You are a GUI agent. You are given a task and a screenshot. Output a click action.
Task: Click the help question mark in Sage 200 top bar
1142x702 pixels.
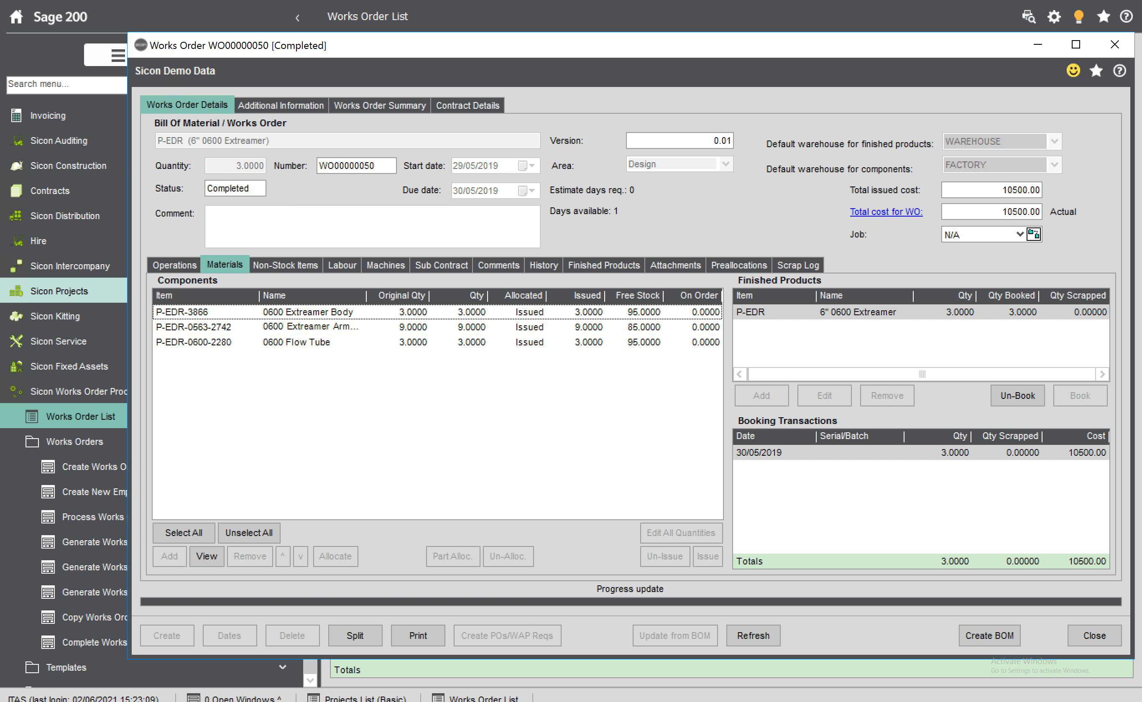(1126, 17)
